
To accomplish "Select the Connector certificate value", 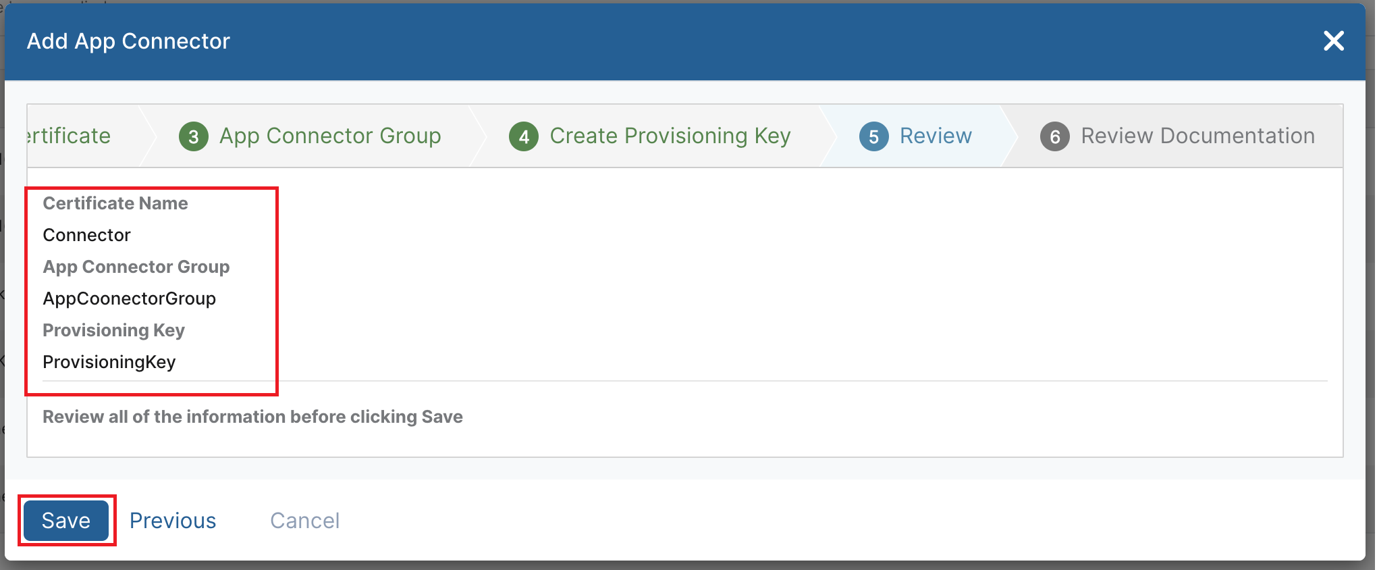I will 86,235.
